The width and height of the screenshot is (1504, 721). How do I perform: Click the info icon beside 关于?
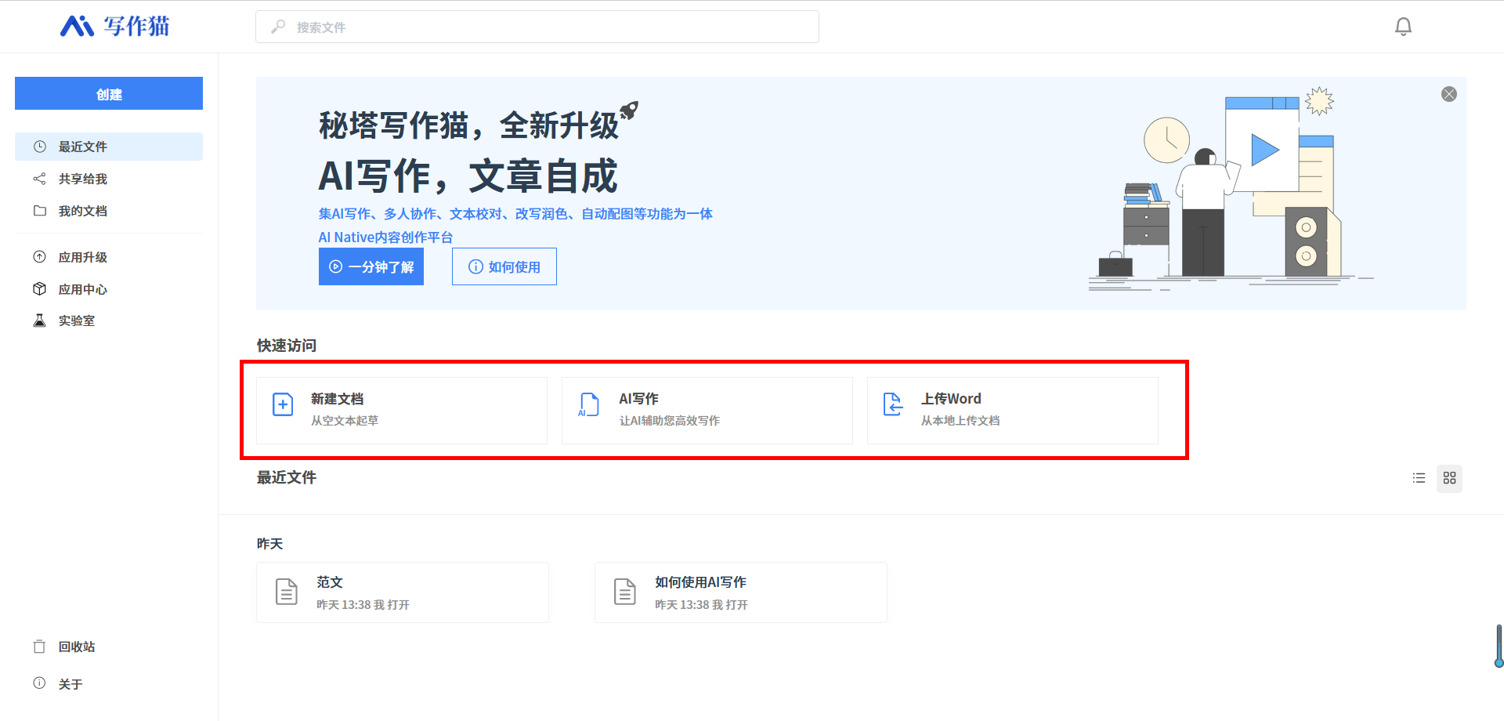(x=40, y=683)
